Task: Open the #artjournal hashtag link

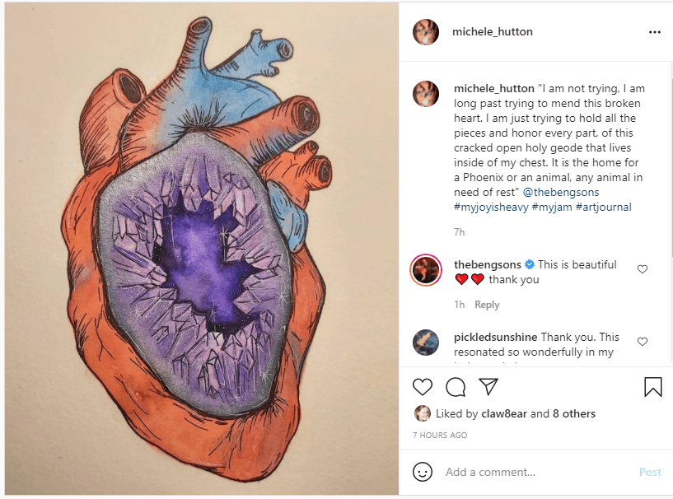Action: click(x=604, y=208)
